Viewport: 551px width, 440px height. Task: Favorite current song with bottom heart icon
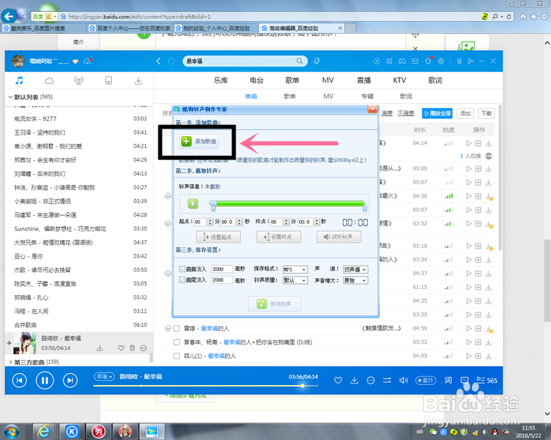pyautogui.click(x=337, y=380)
